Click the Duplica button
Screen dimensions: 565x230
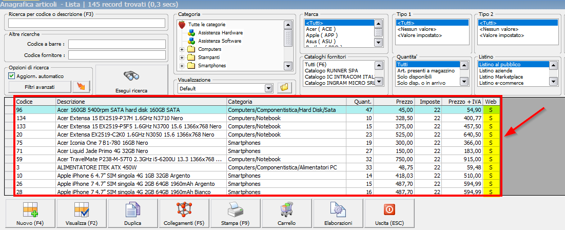point(132,214)
